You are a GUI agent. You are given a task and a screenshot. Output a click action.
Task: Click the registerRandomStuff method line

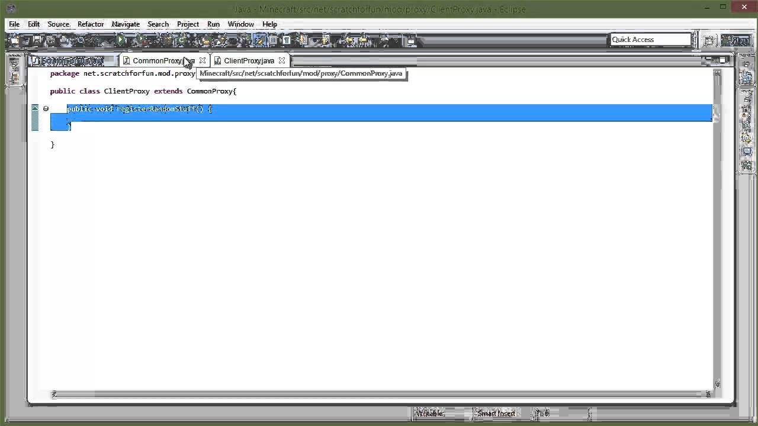tap(139, 109)
